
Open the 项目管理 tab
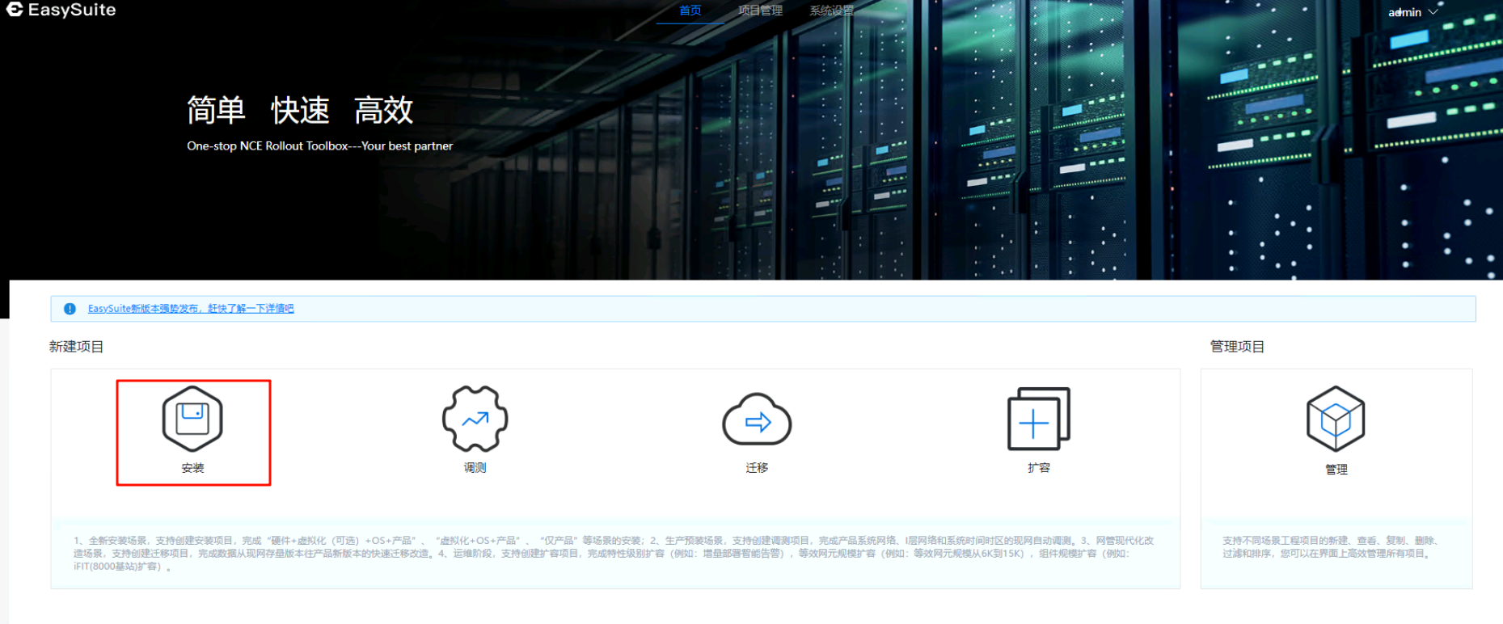760,11
